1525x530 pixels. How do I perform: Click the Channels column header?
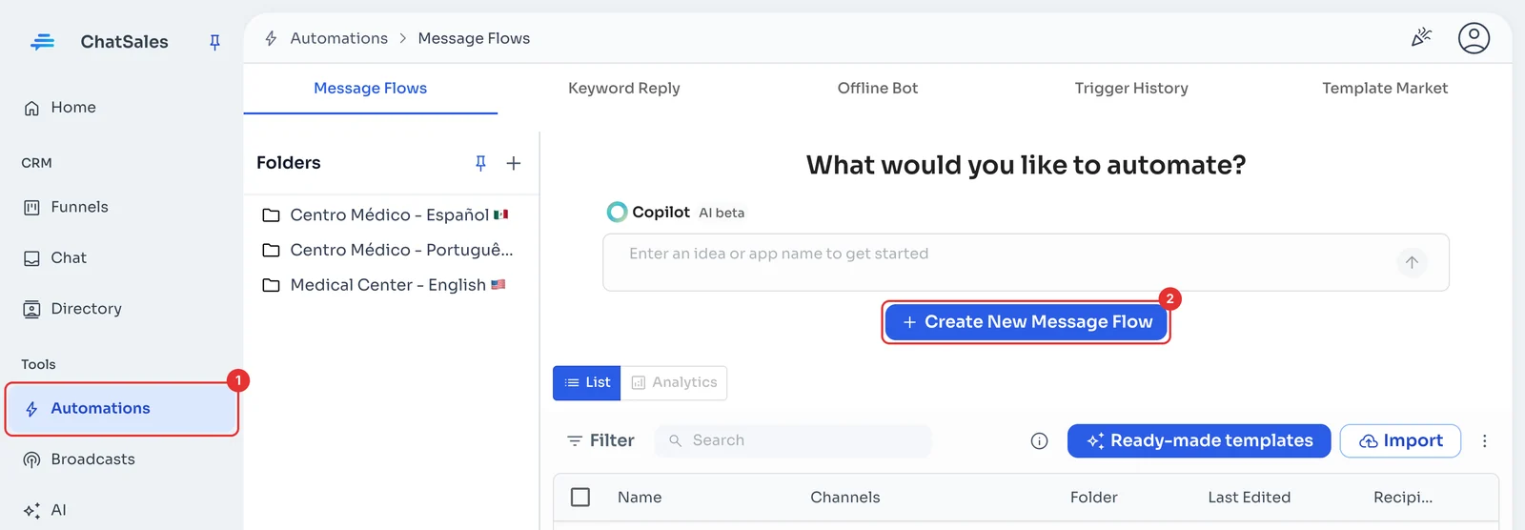(x=845, y=498)
